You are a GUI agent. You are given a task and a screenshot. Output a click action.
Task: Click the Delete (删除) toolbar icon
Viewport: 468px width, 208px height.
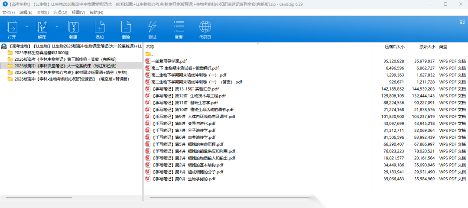click(x=126, y=27)
